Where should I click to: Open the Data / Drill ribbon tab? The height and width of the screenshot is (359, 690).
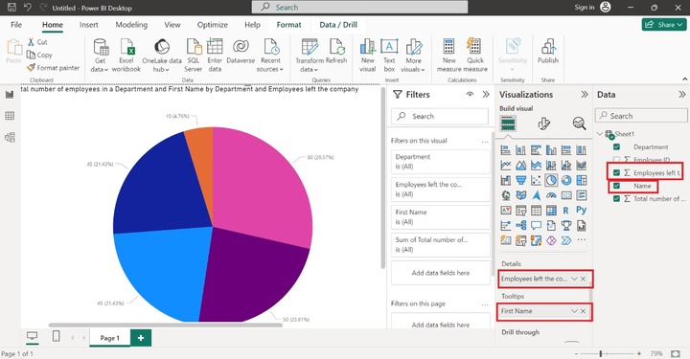pyautogui.click(x=338, y=25)
